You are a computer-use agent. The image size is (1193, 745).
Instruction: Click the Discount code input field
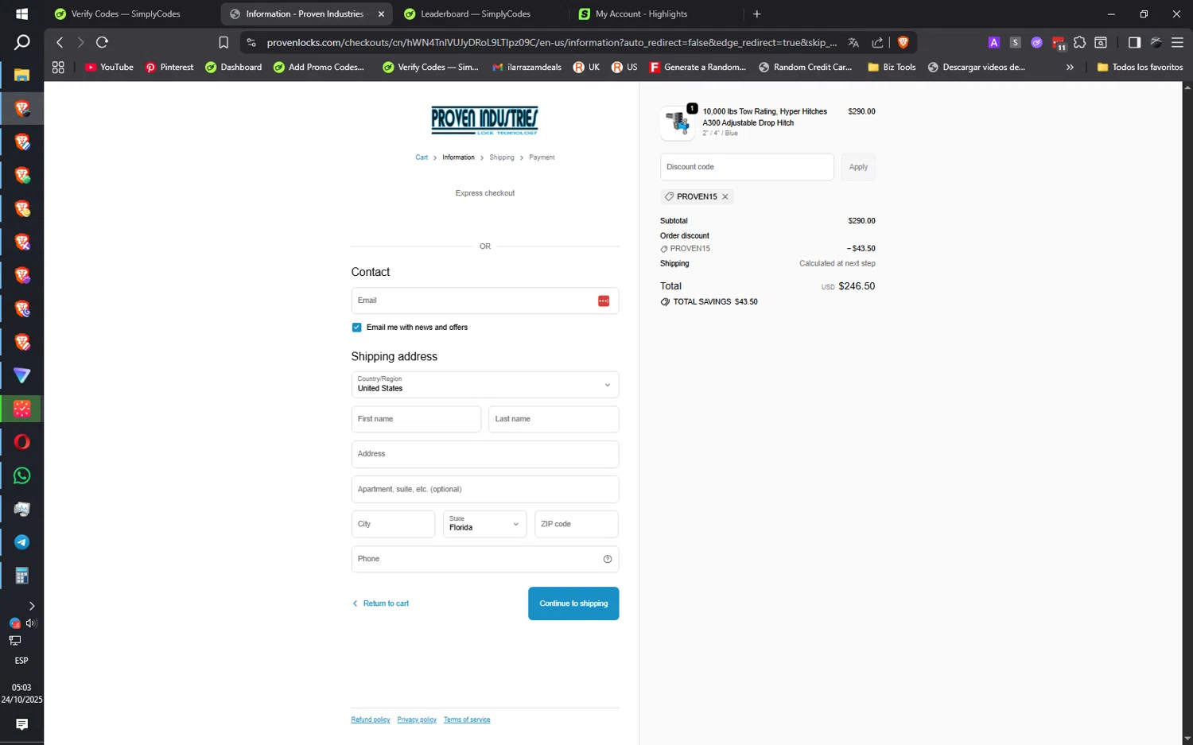(x=747, y=167)
